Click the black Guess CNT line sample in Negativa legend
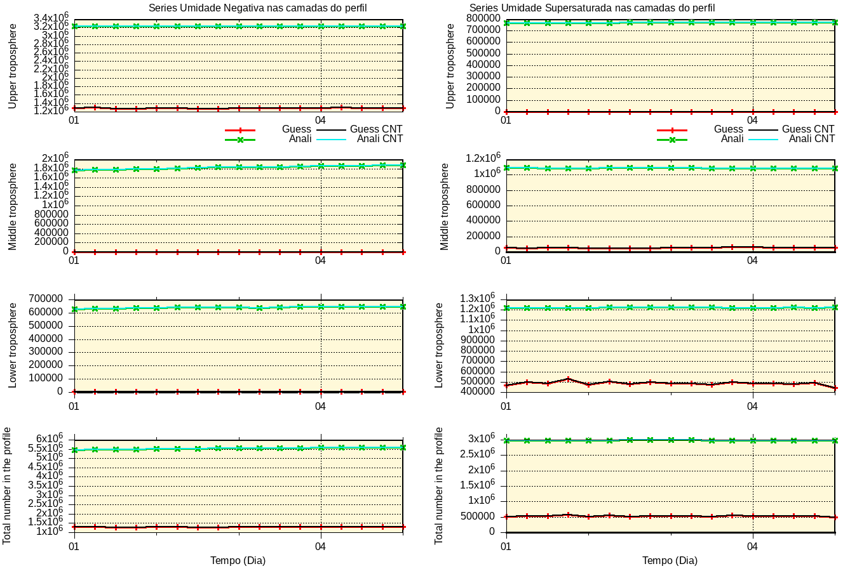 331,130
